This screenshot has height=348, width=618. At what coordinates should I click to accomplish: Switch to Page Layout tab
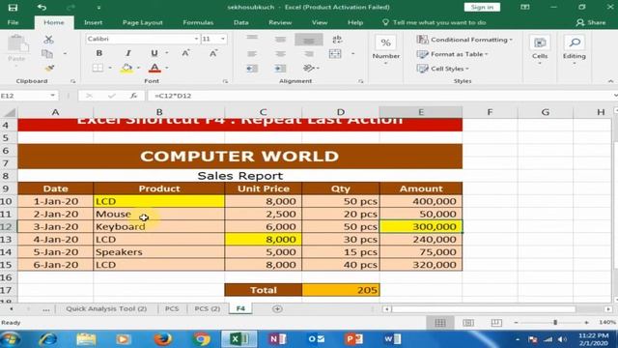(143, 22)
